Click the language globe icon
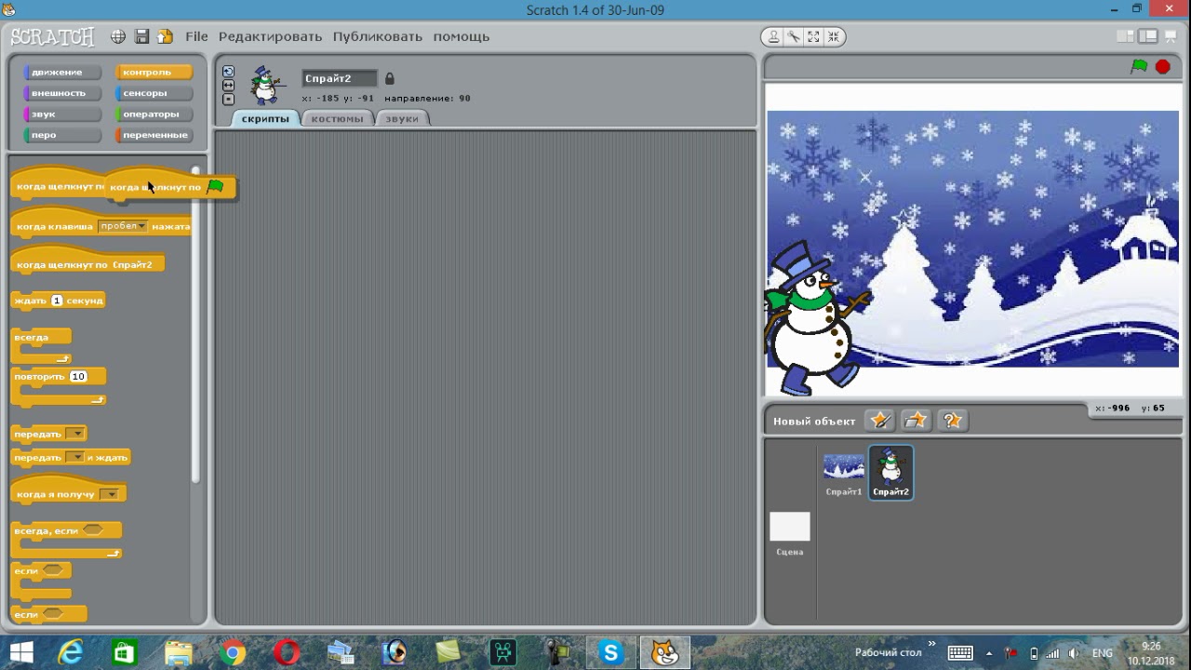Image resolution: width=1191 pixels, height=670 pixels. 118,36
